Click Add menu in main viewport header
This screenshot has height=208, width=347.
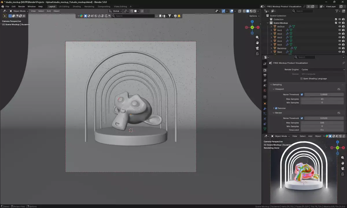click(49, 11)
